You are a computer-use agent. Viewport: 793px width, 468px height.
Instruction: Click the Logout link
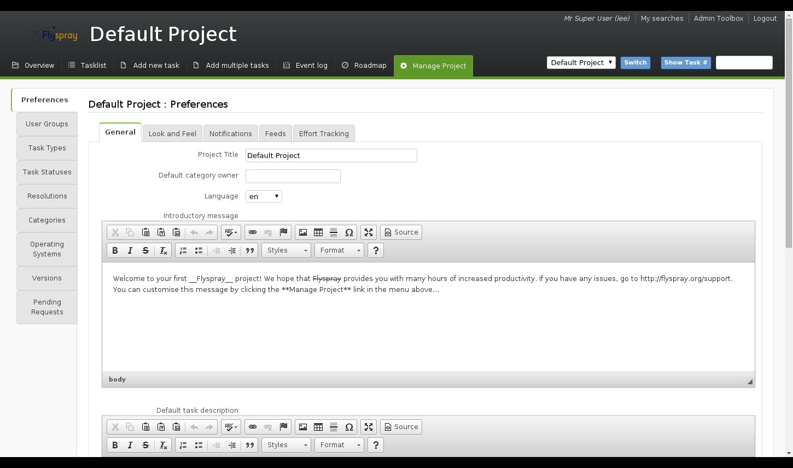[x=765, y=18]
